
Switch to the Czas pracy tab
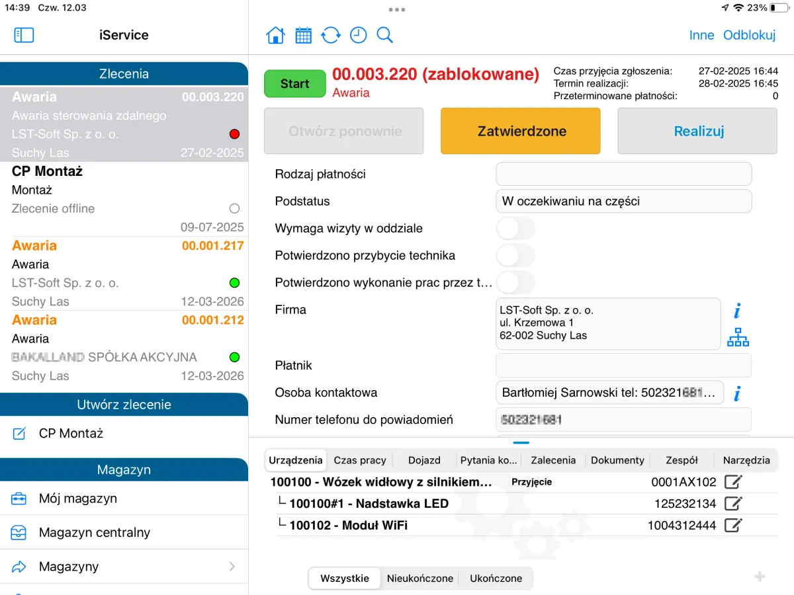click(360, 460)
